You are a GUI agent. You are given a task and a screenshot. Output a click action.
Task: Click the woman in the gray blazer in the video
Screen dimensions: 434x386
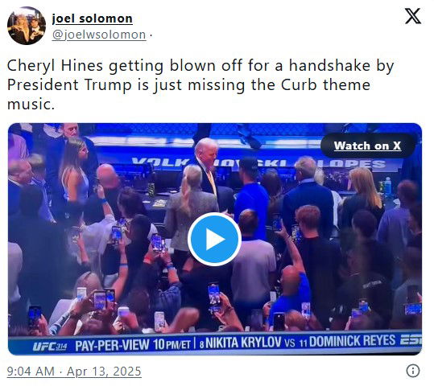click(190, 210)
